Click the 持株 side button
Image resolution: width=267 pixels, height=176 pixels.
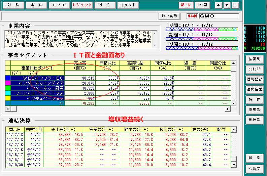coord(255,99)
